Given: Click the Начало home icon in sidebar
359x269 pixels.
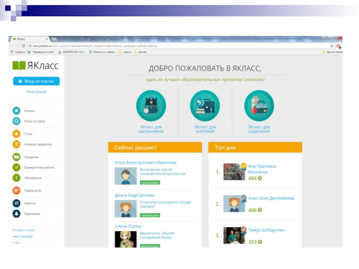Looking at the screenshot, I should (x=16, y=110).
